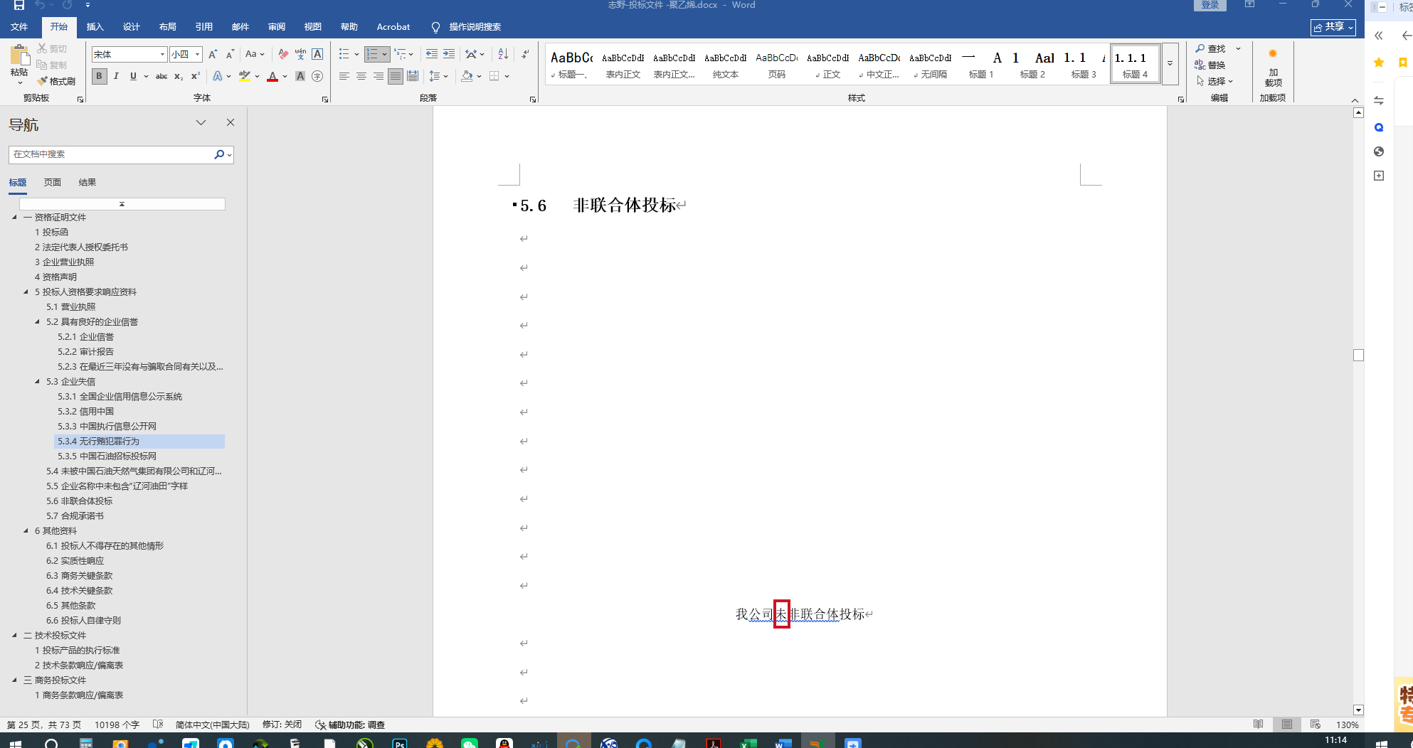Click the bullet list icon
Screen dimensions: 1413x748
pos(344,54)
